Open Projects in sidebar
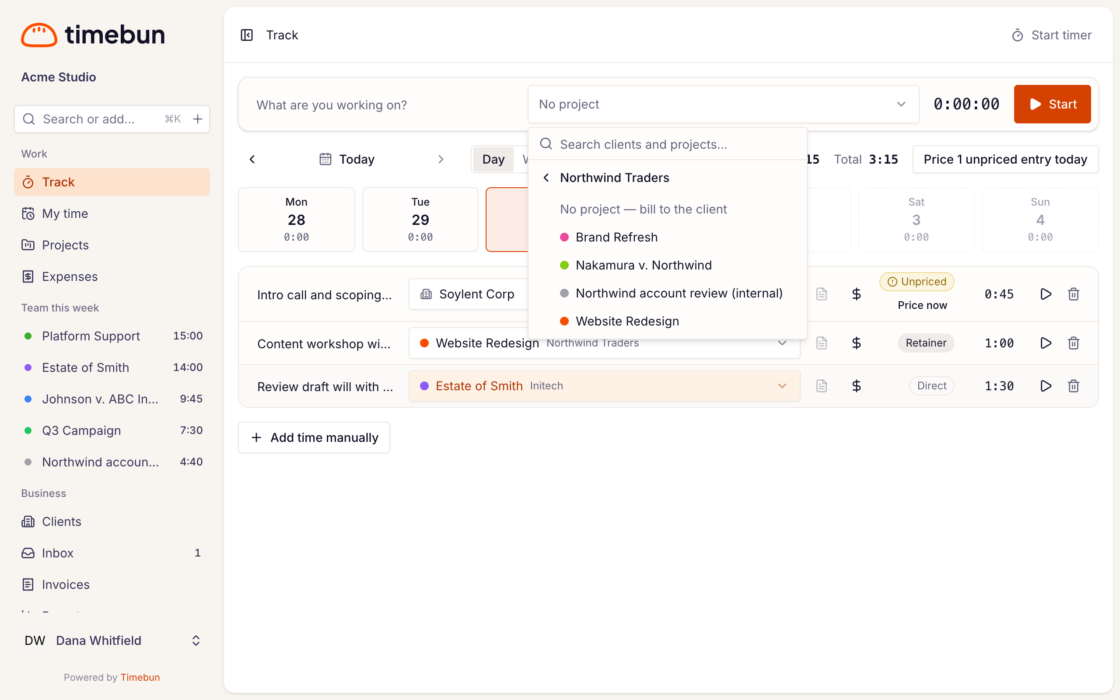Viewport: 1120px width, 700px height. coord(112,245)
